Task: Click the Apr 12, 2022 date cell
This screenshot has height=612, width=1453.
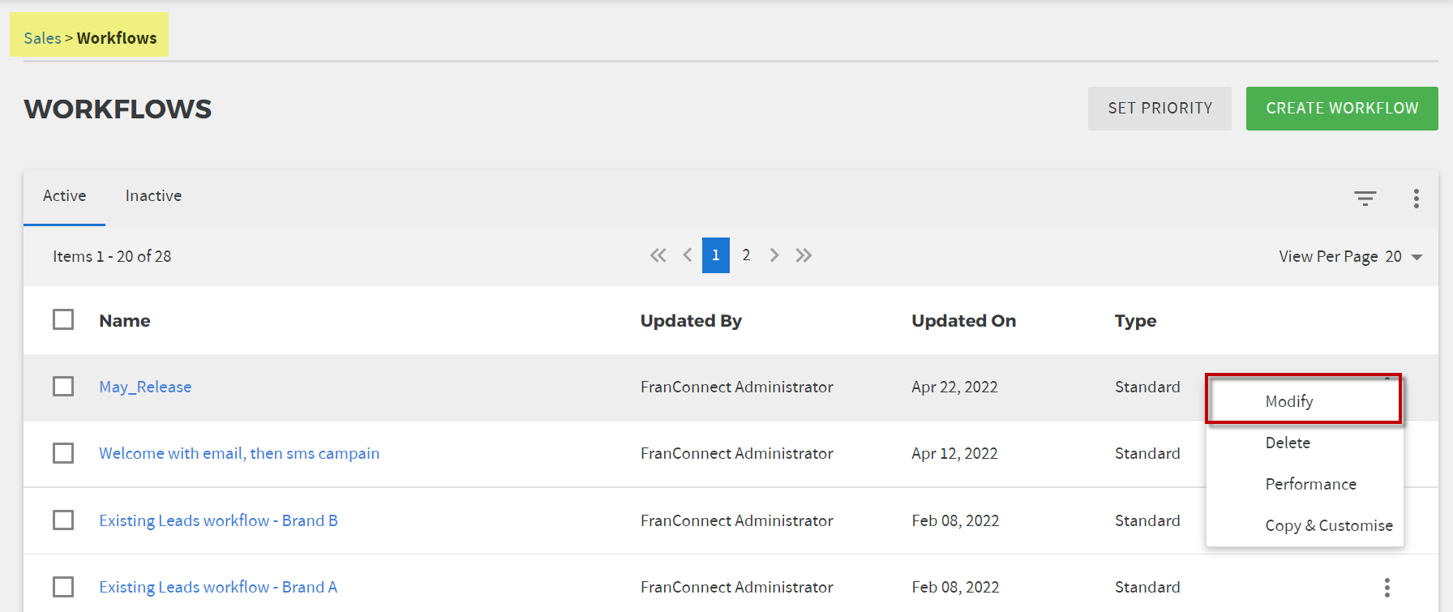Action: pos(954,453)
